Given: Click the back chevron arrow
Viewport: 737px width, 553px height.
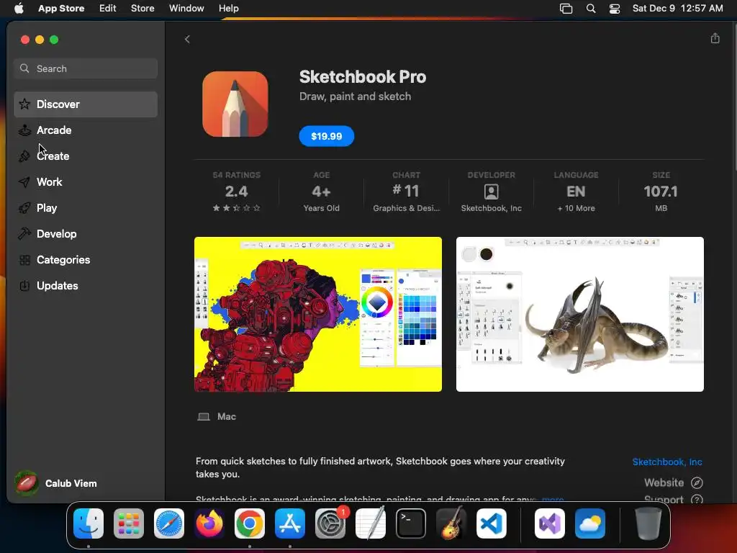Looking at the screenshot, I should 187,39.
